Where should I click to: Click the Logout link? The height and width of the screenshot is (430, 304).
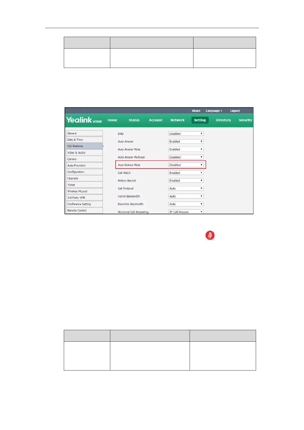(x=235, y=111)
